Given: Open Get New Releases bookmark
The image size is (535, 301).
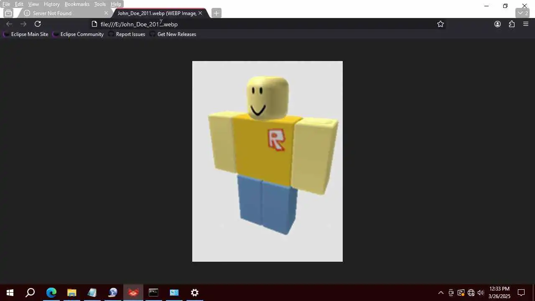Looking at the screenshot, I should pos(173,34).
